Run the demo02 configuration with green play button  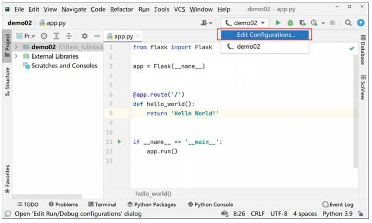click(x=278, y=23)
